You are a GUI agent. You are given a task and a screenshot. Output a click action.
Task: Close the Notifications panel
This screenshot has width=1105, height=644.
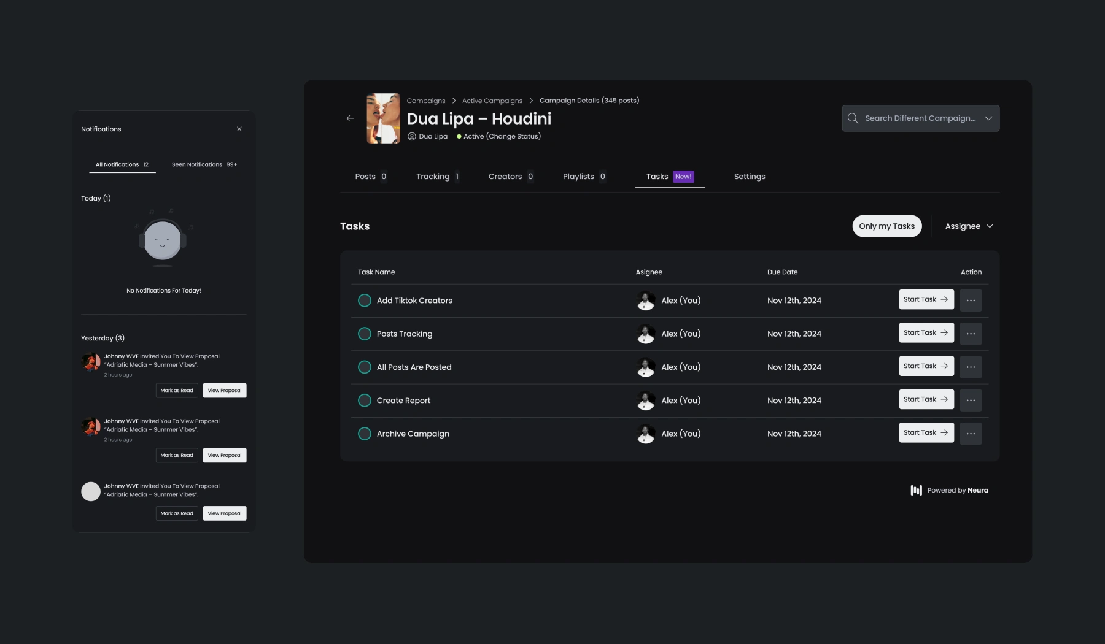(239, 129)
